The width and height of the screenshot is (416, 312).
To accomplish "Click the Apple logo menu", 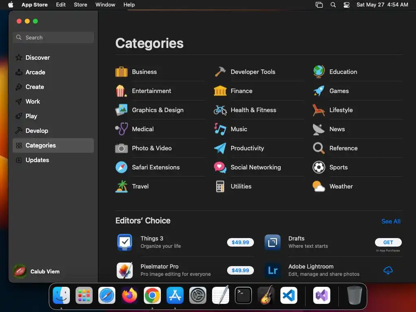I will [x=11, y=5].
